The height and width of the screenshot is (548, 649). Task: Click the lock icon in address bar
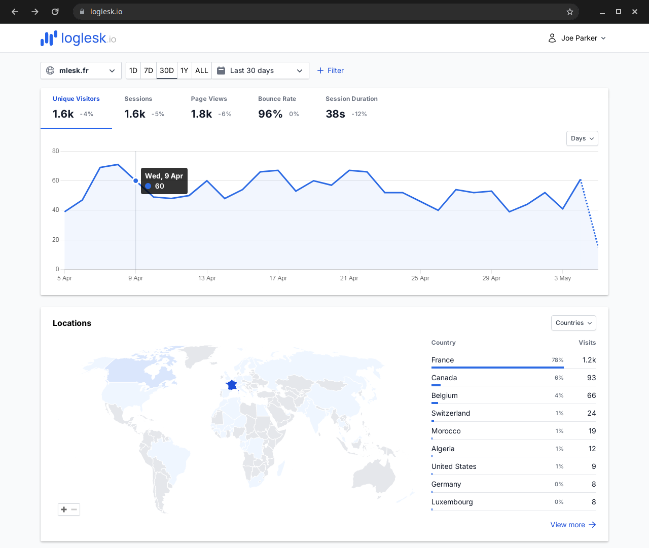point(82,12)
